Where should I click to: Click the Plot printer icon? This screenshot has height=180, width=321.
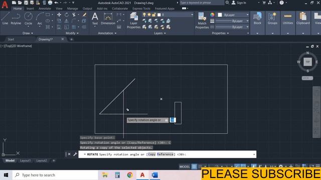click(50, 2)
